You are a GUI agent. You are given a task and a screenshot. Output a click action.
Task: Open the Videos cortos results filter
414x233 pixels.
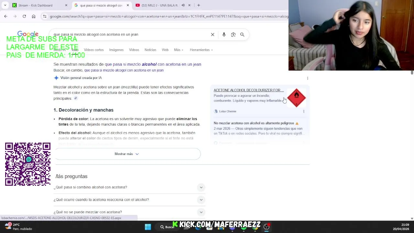pyautogui.click(x=94, y=50)
